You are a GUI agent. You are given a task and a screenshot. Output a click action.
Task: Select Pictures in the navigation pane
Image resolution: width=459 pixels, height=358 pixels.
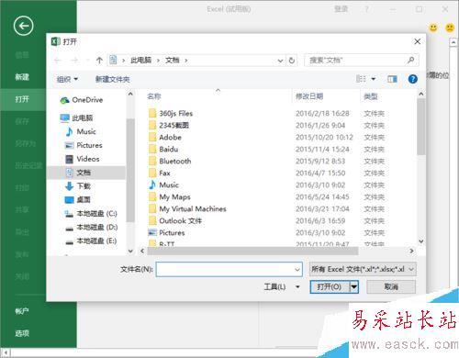pos(84,145)
